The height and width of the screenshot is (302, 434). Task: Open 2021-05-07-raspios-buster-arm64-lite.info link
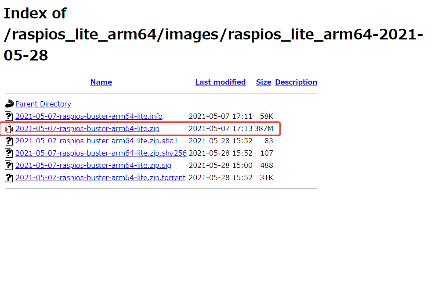coord(89,116)
